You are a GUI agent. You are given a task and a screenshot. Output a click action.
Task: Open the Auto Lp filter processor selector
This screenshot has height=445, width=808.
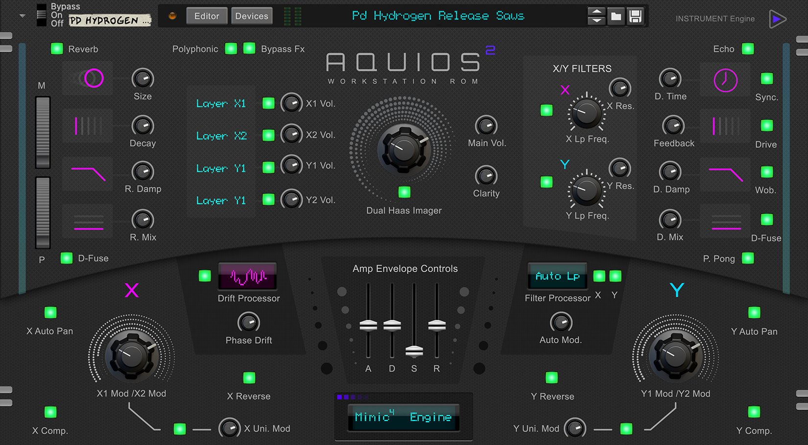pyautogui.click(x=557, y=276)
